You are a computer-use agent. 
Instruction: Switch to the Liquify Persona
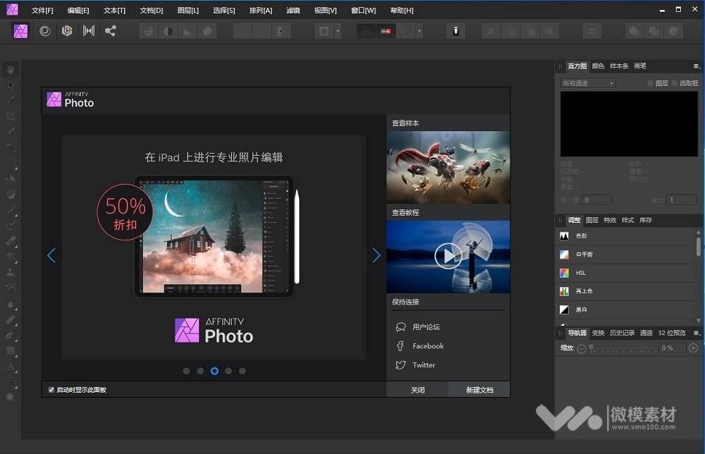[x=45, y=31]
